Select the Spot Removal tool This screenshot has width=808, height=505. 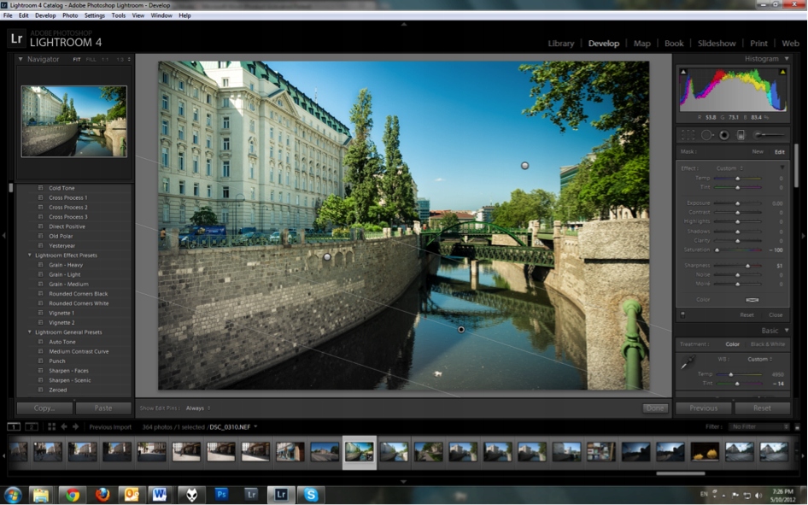(x=706, y=134)
